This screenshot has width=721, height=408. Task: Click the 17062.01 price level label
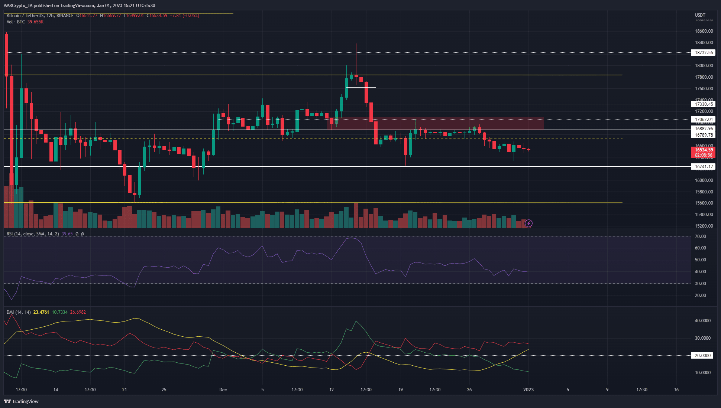tap(704, 120)
